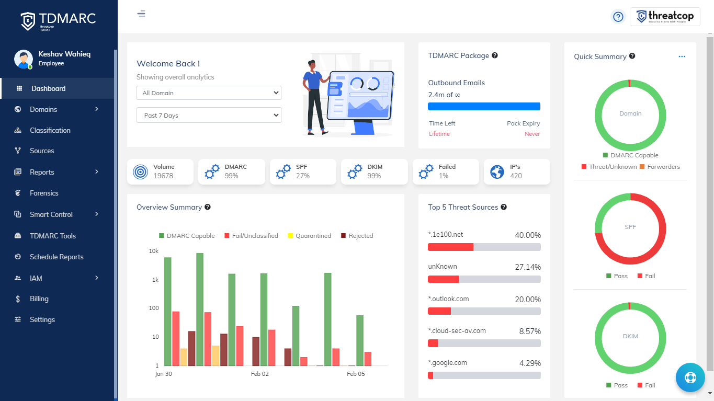714x401 pixels.
Task: Open the help question mark icon in header
Action: [x=618, y=17]
